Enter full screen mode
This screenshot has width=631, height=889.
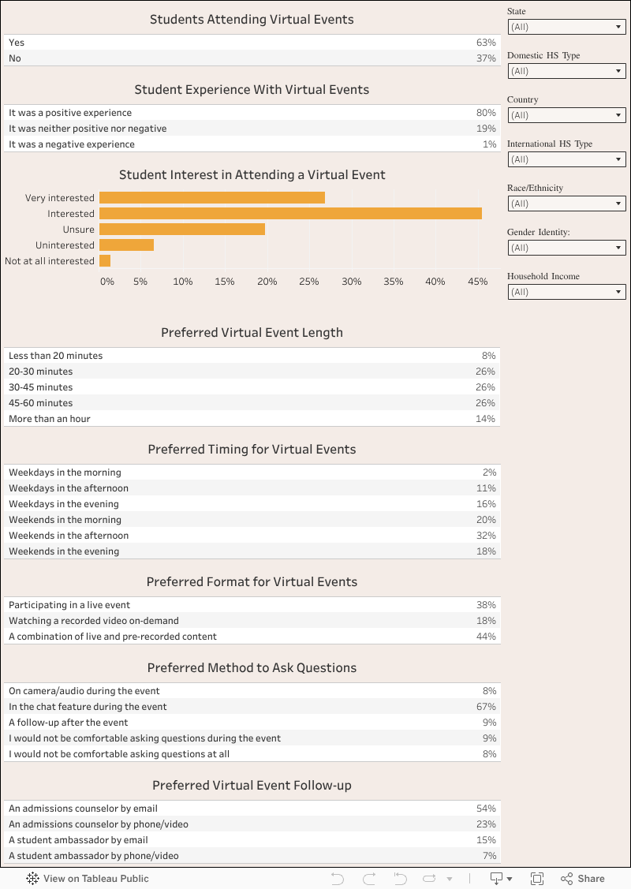tap(537, 878)
